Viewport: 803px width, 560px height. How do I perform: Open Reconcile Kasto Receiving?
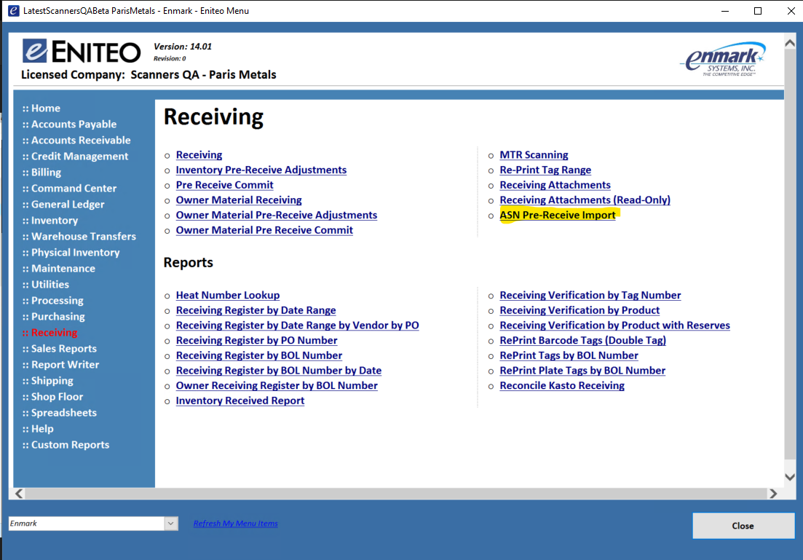562,385
